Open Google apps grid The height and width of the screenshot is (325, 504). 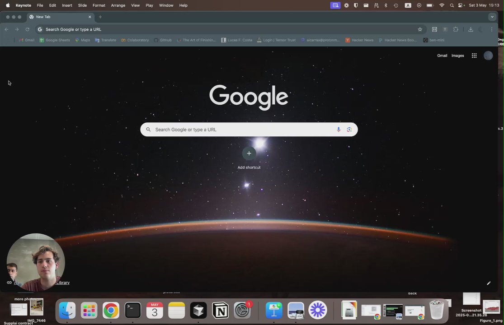(474, 56)
